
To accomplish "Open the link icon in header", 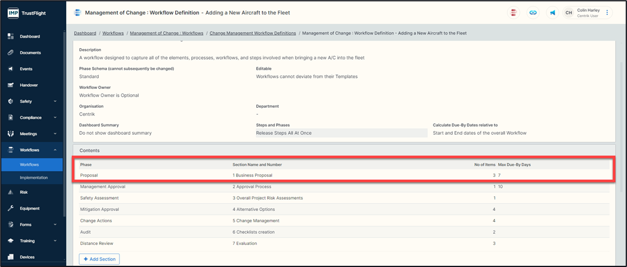I will point(533,13).
